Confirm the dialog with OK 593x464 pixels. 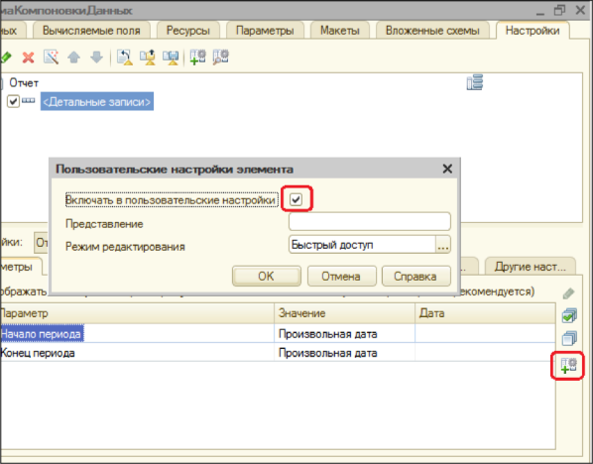tap(266, 276)
